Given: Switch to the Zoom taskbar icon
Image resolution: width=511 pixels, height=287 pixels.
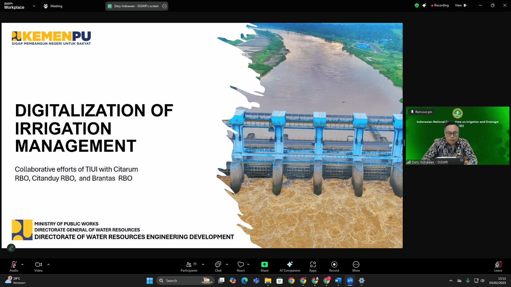Looking at the screenshot, I should coord(350,281).
